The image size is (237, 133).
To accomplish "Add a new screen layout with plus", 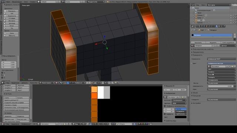I will [57, 1].
